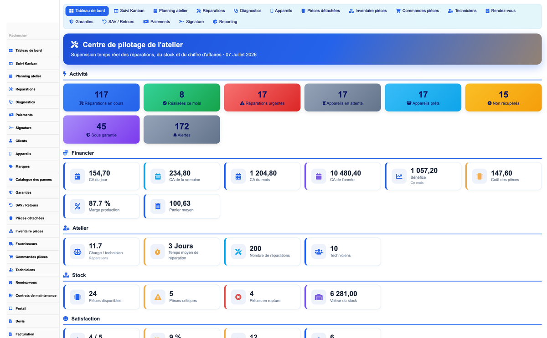Viewport: 547px width, 338px height.
Task: Click the CA du jour calendar icon
Action: point(77,176)
